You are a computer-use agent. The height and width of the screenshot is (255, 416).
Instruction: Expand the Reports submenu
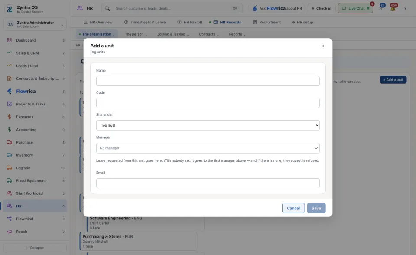(x=237, y=34)
